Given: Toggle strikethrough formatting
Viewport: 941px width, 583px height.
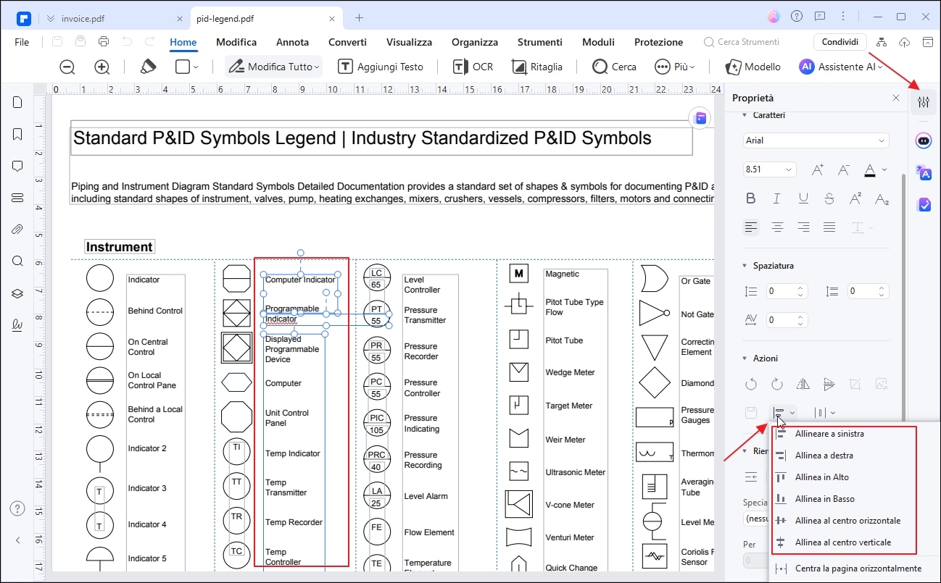Looking at the screenshot, I should (829, 198).
